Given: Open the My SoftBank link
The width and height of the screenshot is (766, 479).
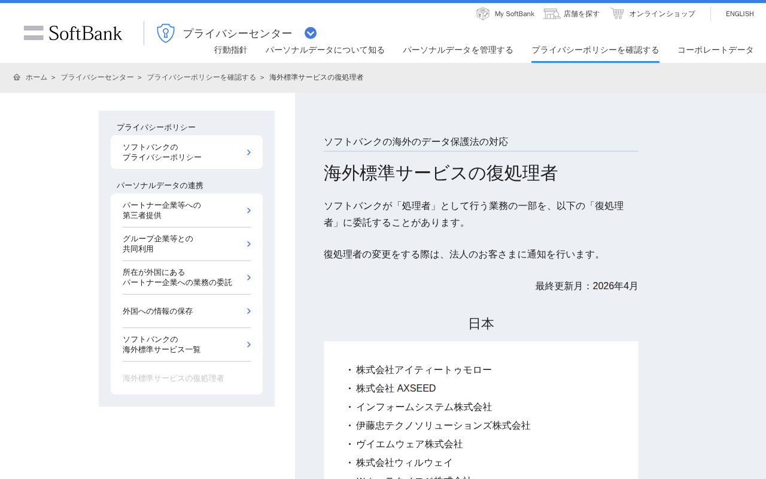Looking at the screenshot, I should (515, 14).
